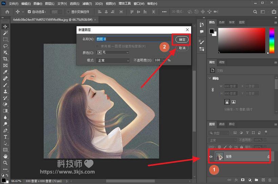
Task: Open the Move tool preset dropdown arrow
Action: point(23,12)
